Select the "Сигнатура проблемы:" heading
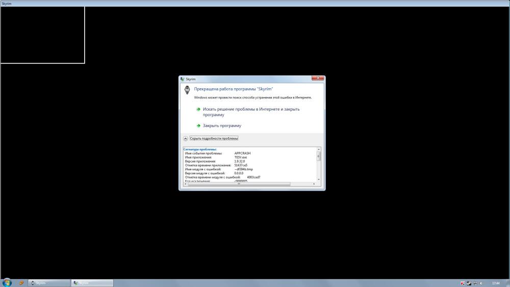The height and width of the screenshot is (287, 510). 200,149
